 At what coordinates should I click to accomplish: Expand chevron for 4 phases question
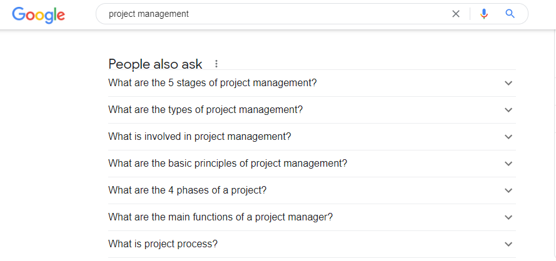point(508,190)
